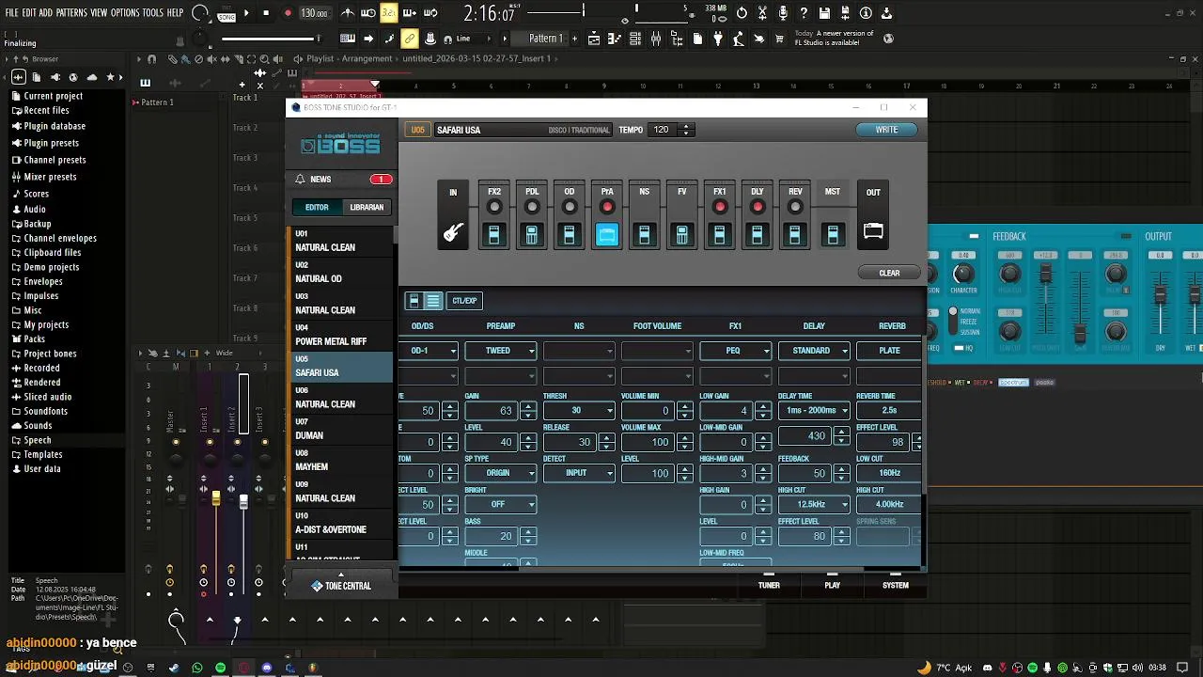Screen dimensions: 1203x677
Task: Open the TWEED preamp type dropdown
Action: (501, 351)
